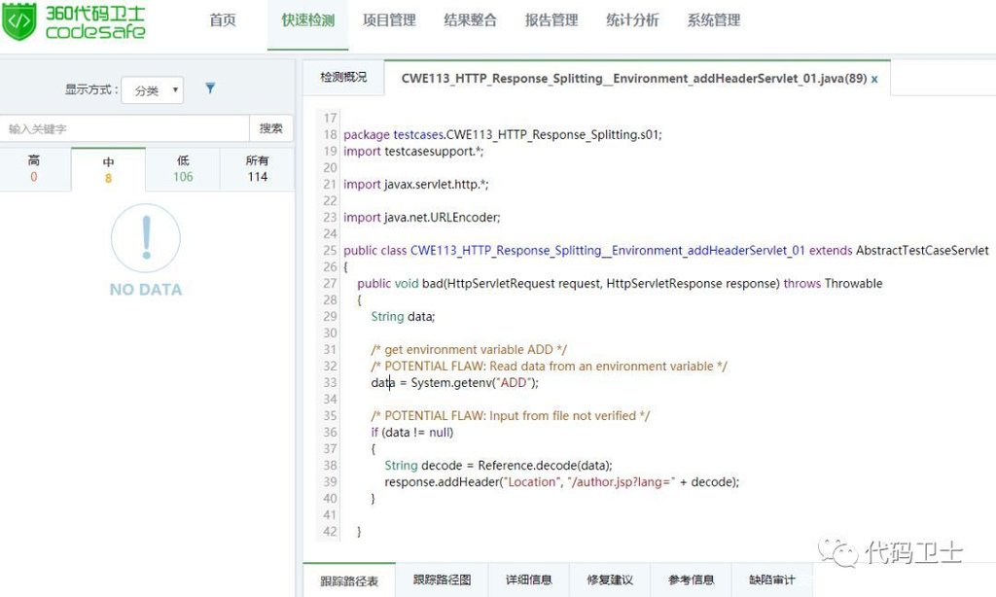Screen dimensions: 996x597
Task: Select the 所有 tab showing 114
Action: 257,168
